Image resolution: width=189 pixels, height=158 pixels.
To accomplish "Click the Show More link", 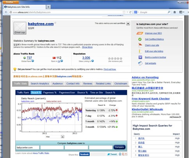I will pos(87,47).
